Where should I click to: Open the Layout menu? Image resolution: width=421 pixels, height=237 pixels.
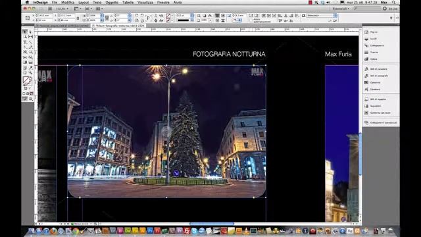click(84, 3)
